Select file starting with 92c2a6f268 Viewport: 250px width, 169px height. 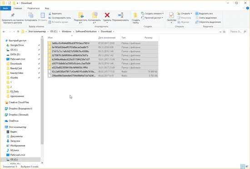pyautogui.click(x=103, y=72)
